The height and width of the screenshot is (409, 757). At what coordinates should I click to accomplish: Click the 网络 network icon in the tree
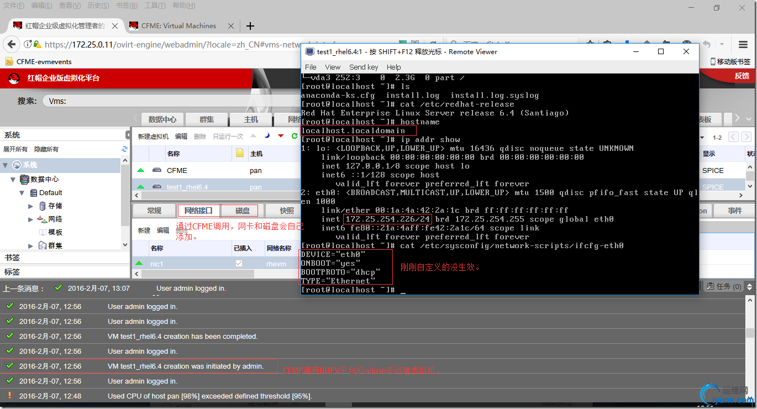[42, 219]
